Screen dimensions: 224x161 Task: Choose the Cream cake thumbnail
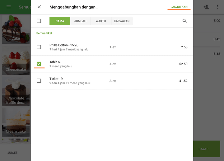pyautogui.click(x=16, y=122)
